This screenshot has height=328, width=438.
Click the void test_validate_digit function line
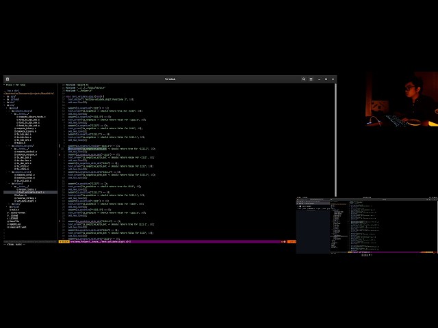[x=85, y=96]
